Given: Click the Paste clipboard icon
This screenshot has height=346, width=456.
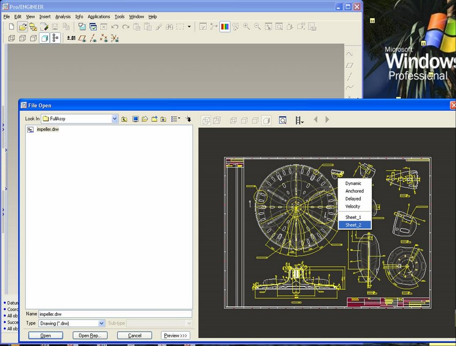Looking at the screenshot, I should (x=137, y=27).
